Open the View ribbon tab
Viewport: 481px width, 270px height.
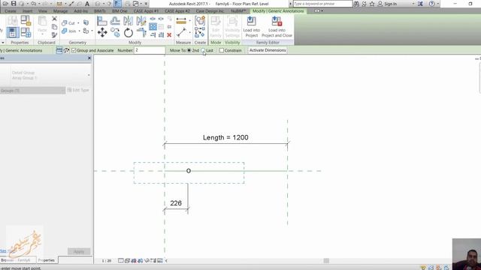[x=43, y=10]
